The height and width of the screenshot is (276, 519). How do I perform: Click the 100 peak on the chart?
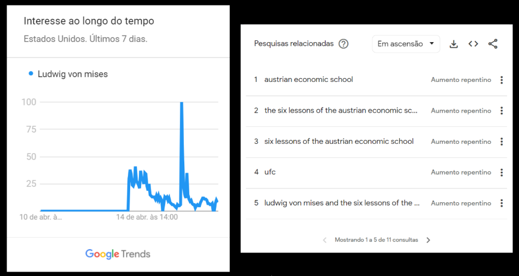182,103
